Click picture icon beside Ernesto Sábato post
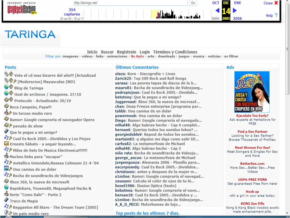 (7, 143)
